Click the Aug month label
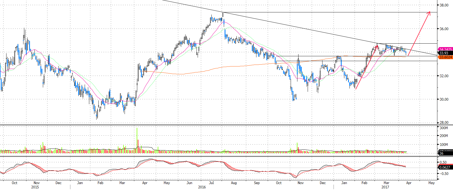This screenshot has width=453, height=190. [x=234, y=183]
